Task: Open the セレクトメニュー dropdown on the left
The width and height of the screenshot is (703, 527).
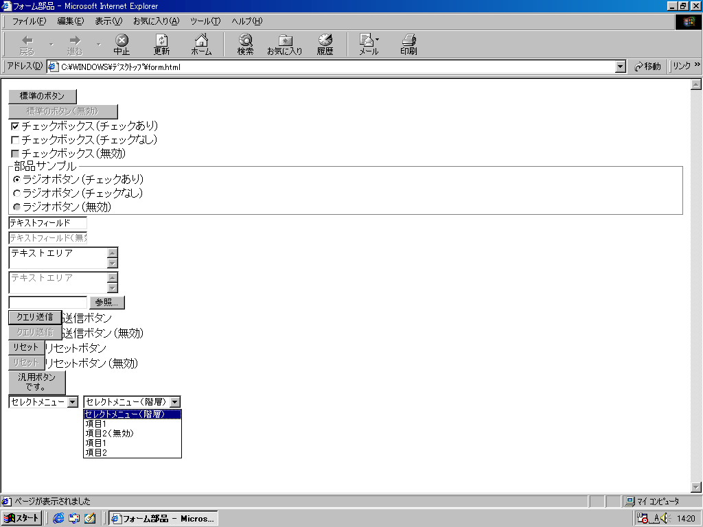Action: 73,402
